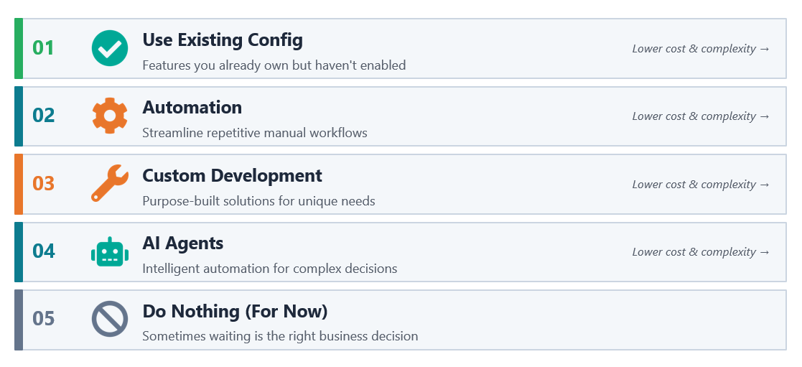Click the teal number 04 label

[44, 251]
